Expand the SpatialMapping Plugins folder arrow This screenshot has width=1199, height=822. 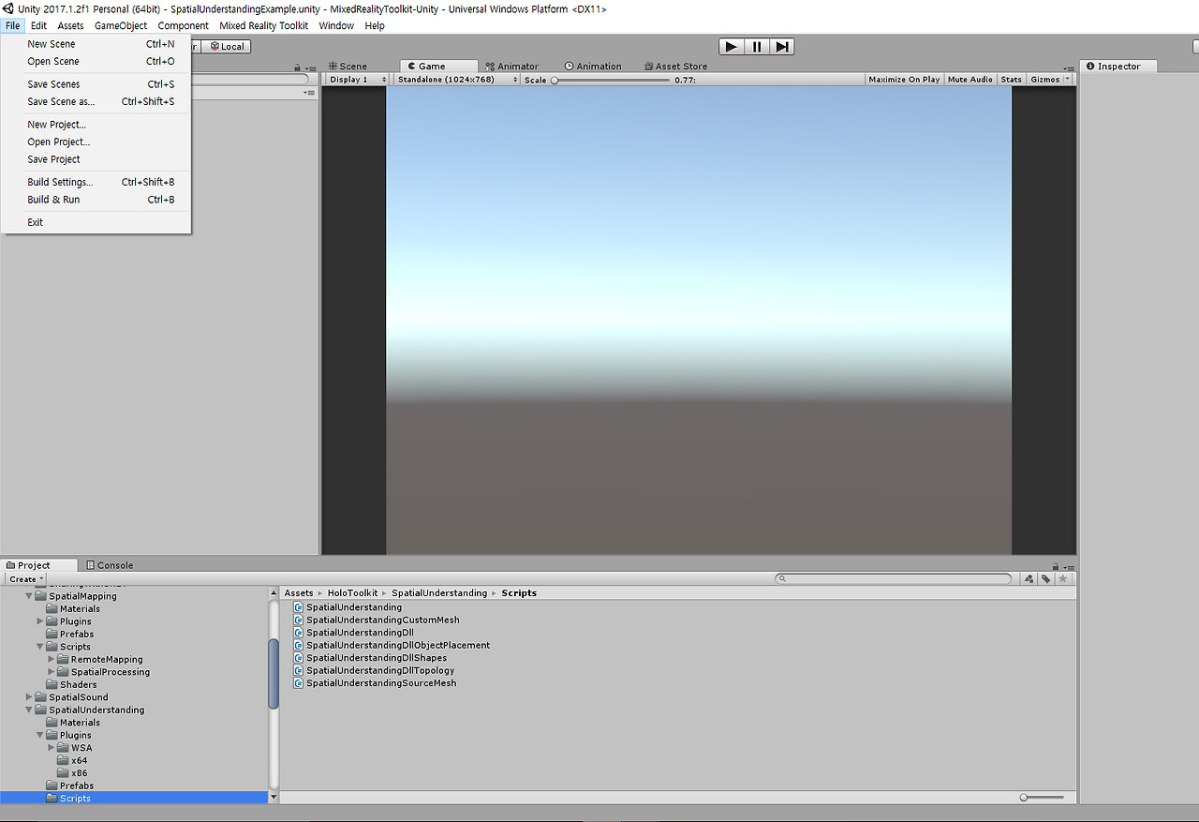40,621
